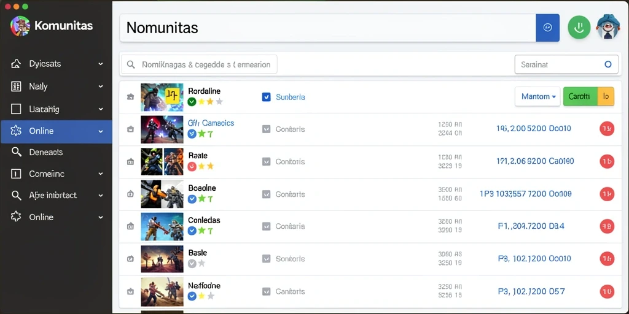
Task: Expand the Uatarig chevron
Action: (101, 109)
